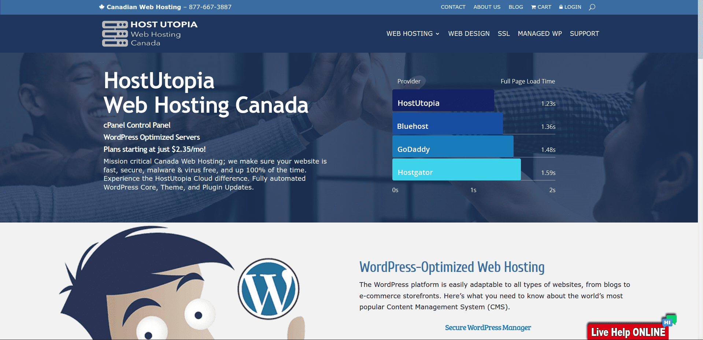
Task: Click the Full Page Load Time header
Action: pyautogui.click(x=528, y=81)
